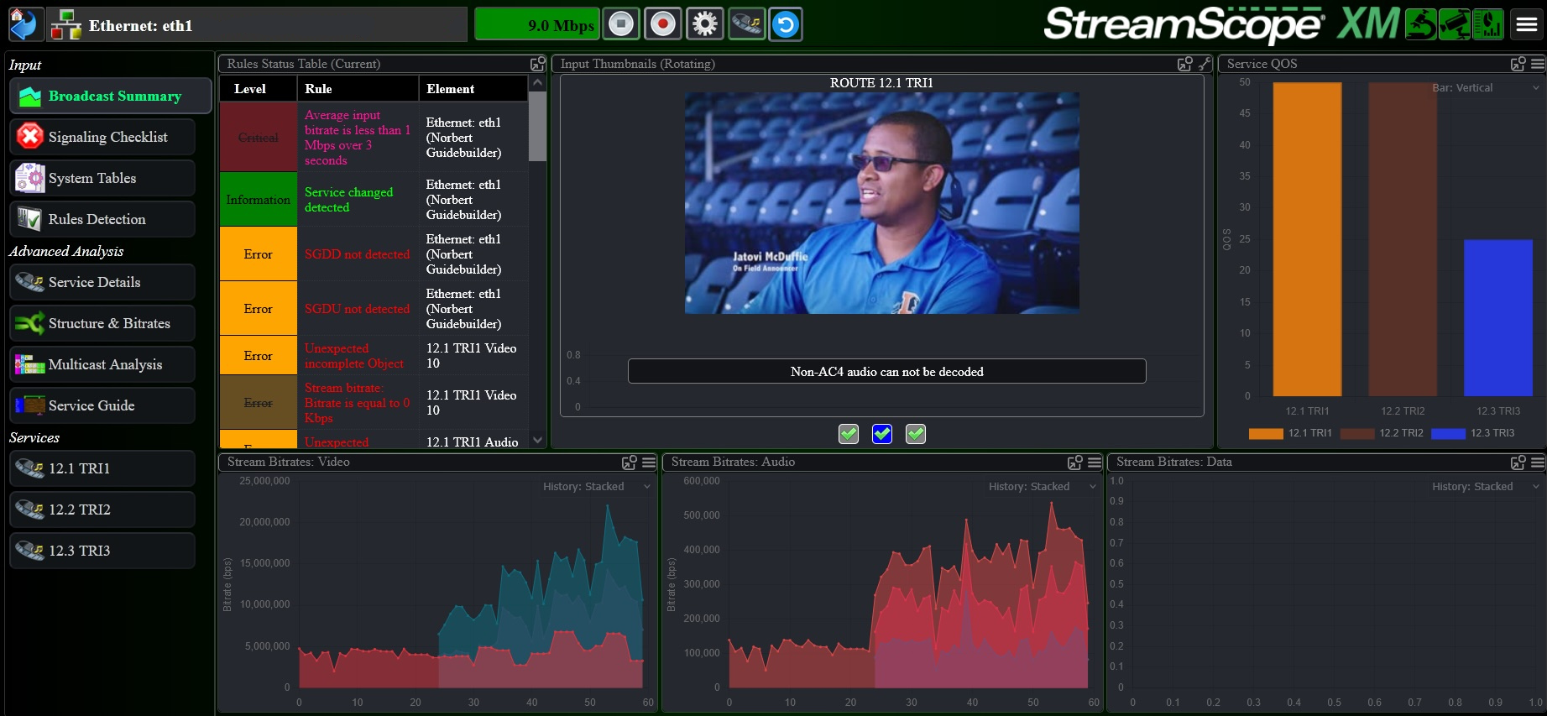Viewport: 1547px width, 716px height.
Task: Toggle 12.1 TRI1 orange legend entry
Action: (x=1290, y=433)
